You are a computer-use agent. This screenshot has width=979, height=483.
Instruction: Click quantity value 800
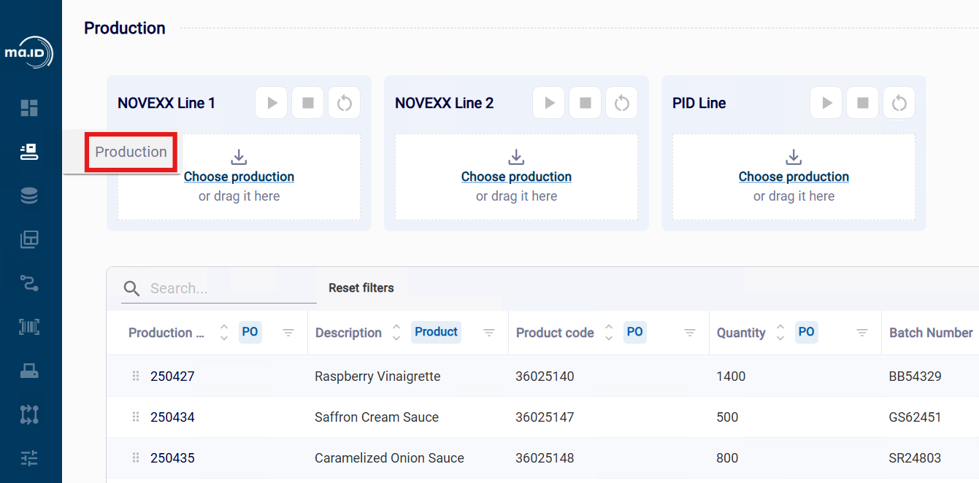click(727, 458)
